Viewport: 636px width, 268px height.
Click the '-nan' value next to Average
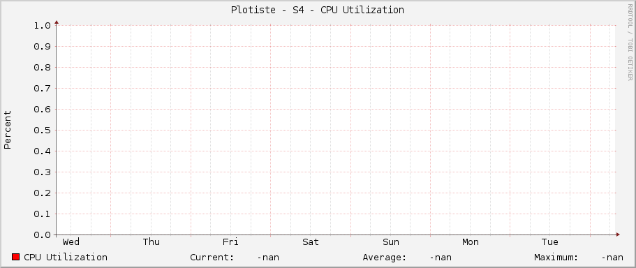click(x=441, y=258)
